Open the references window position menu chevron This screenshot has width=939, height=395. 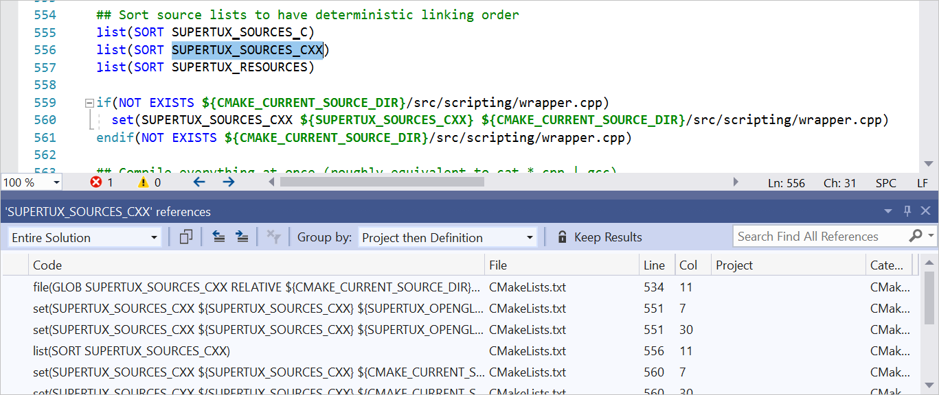click(888, 212)
